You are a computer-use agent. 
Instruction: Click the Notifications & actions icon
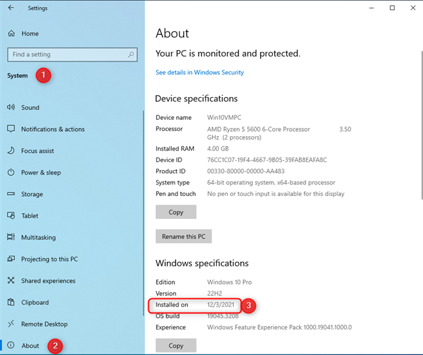click(11, 129)
